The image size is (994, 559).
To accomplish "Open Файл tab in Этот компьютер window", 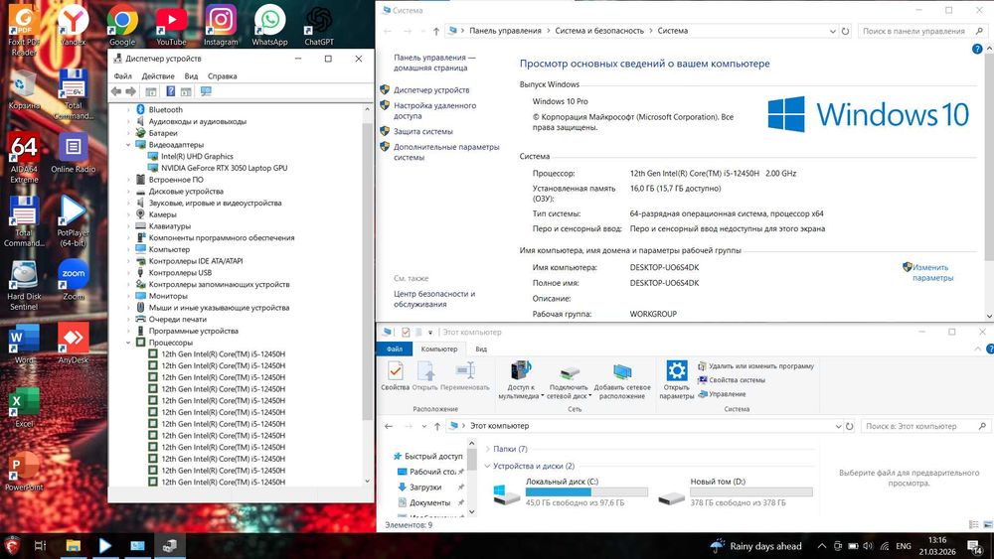I will [395, 349].
